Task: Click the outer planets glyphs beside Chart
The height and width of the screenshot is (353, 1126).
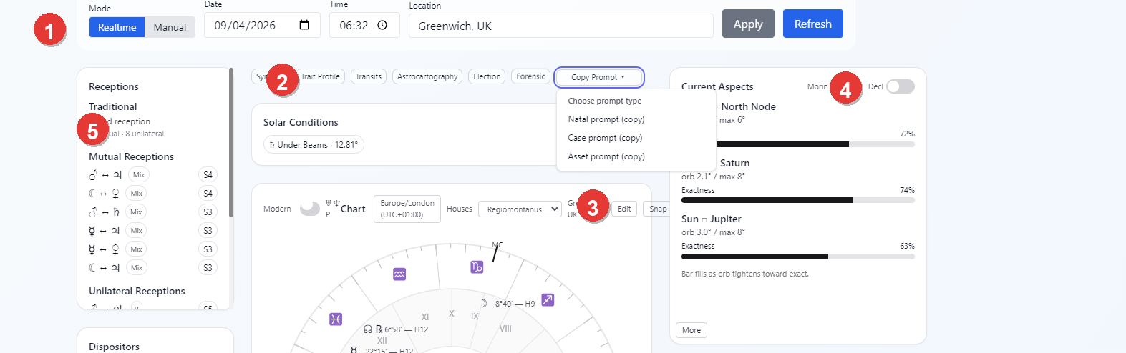Action: (x=332, y=209)
